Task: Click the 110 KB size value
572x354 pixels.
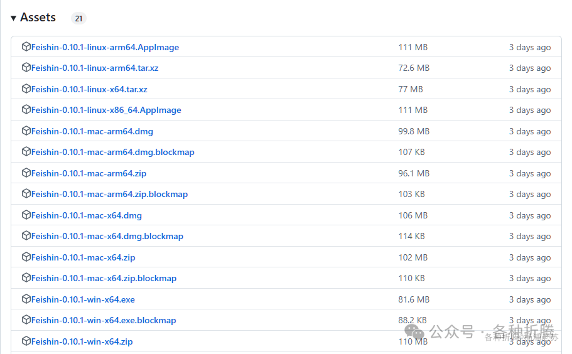Action: coord(411,278)
